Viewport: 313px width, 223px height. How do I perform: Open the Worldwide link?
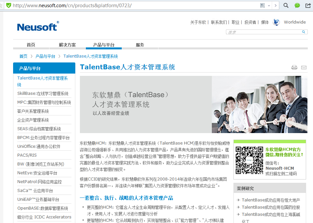(x=295, y=22)
